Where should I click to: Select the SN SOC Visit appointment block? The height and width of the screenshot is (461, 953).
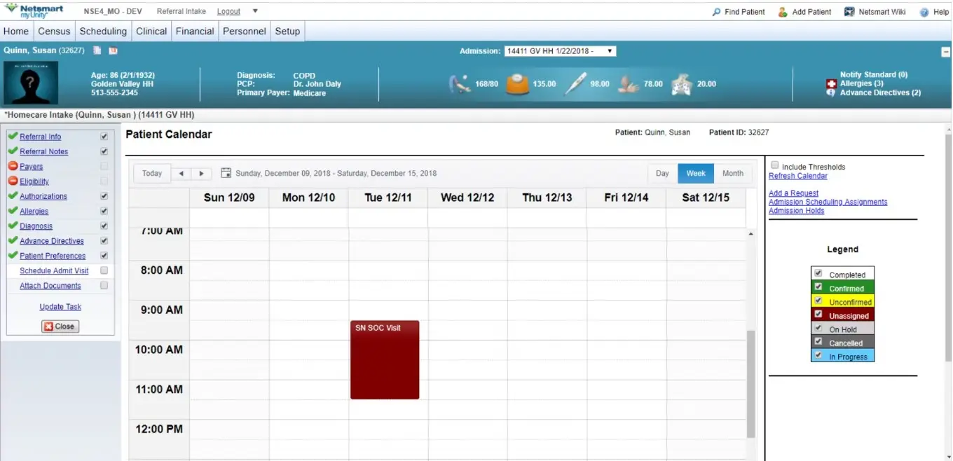384,359
